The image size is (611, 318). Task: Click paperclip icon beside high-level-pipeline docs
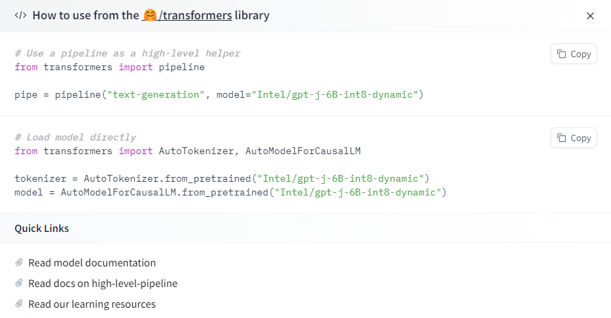20,283
